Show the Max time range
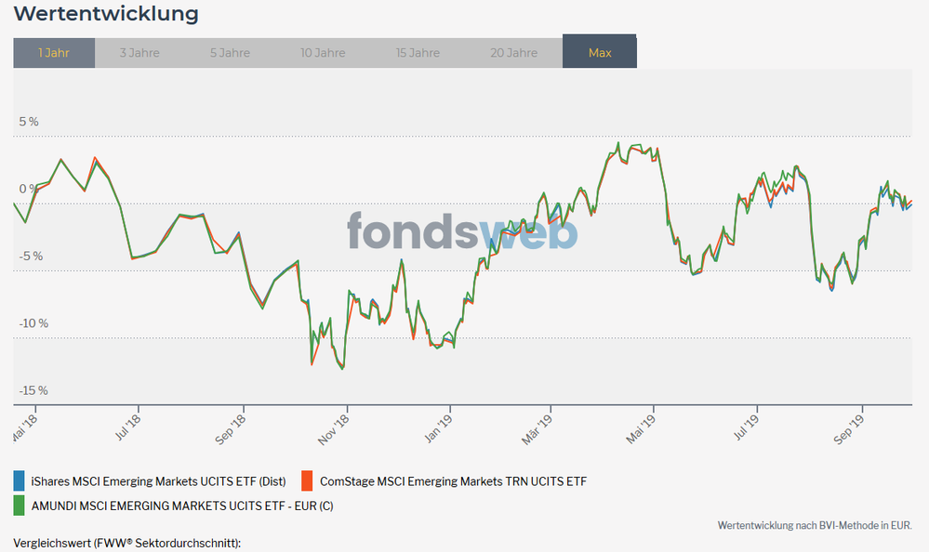The width and height of the screenshot is (929, 552). (600, 51)
